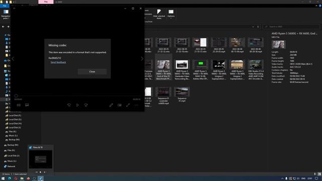This screenshot has width=322, height=181.
Task: Go to the previous item arrow in player
Action: click(x=13, y=59)
